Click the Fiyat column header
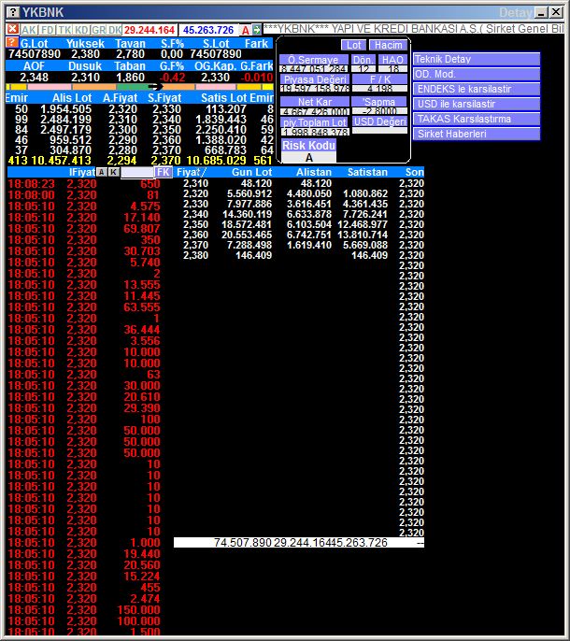The height and width of the screenshot is (641, 570). [191, 172]
